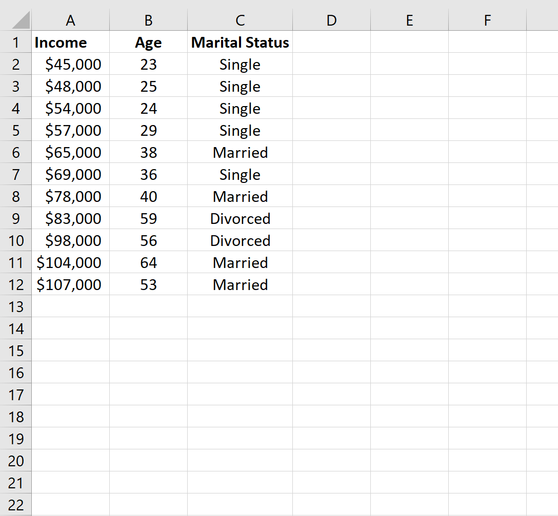Click the Marital Status header cell
This screenshot has height=516, width=558.
(x=240, y=43)
